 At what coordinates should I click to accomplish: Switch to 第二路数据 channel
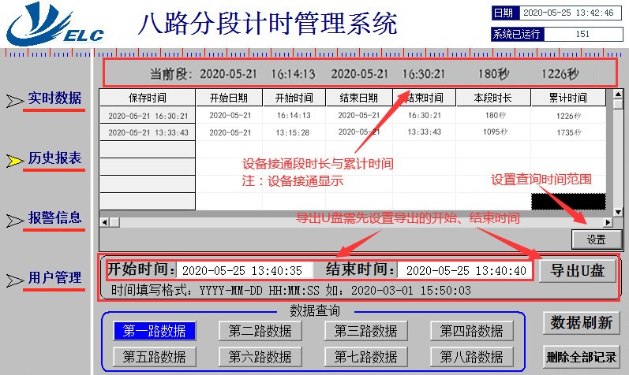260,331
